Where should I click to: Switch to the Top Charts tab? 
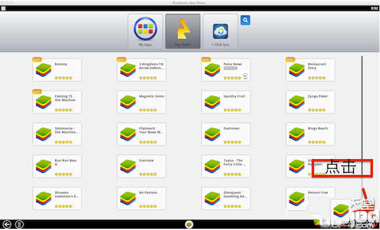pyautogui.click(x=183, y=31)
